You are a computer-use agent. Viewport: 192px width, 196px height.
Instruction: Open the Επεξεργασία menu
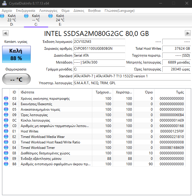(x=26, y=11)
